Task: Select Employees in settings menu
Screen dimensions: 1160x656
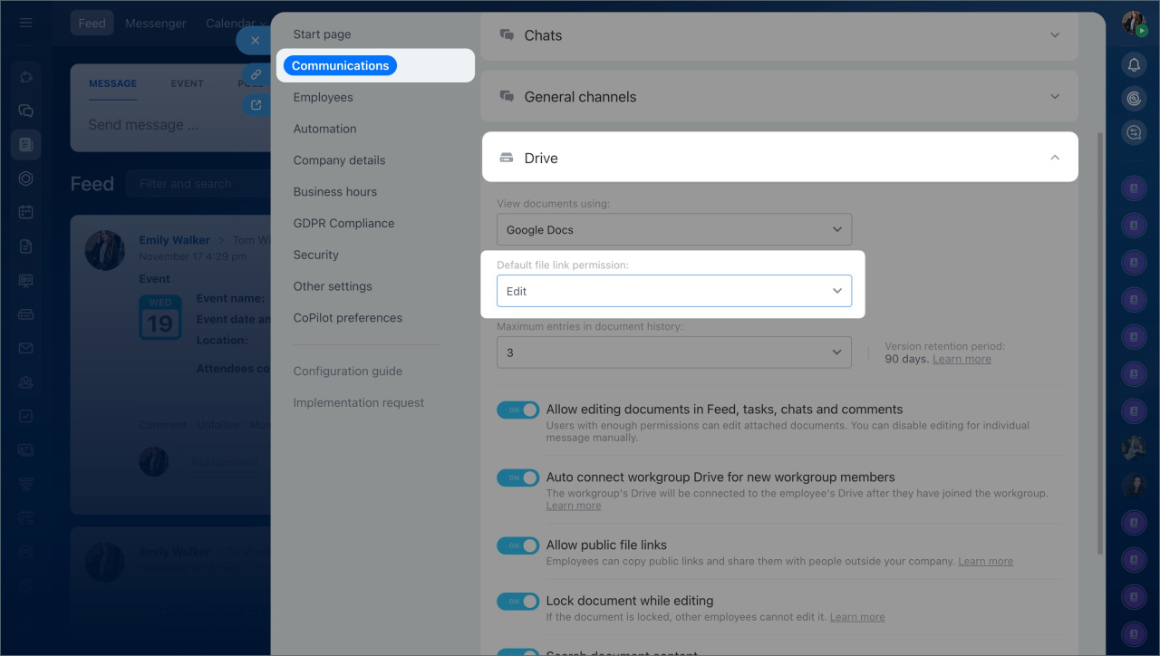Action: tap(323, 97)
